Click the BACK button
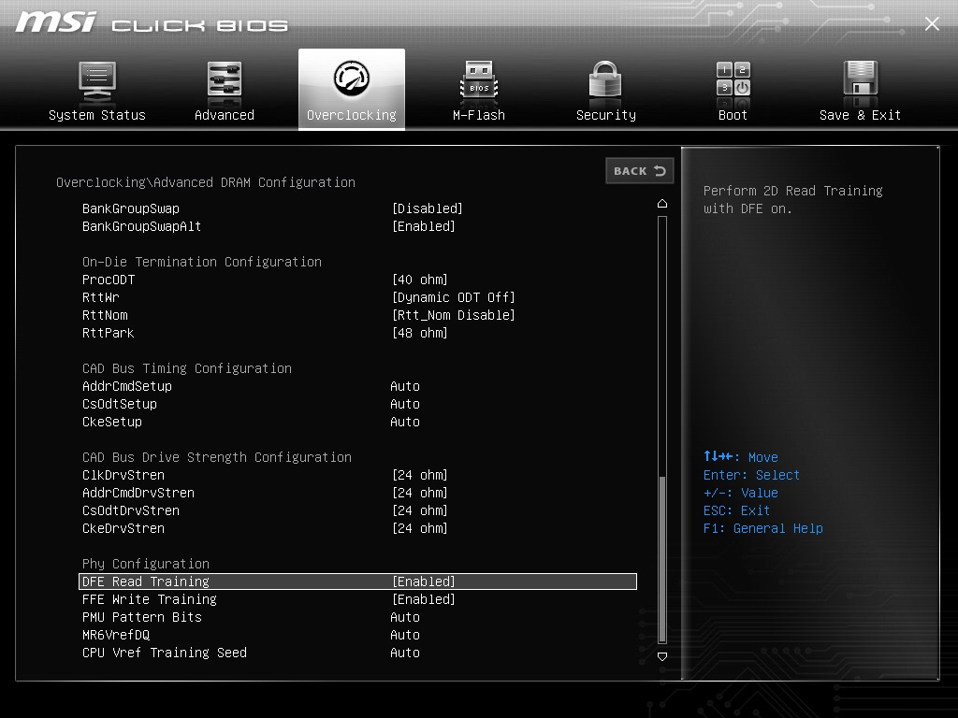 [640, 171]
